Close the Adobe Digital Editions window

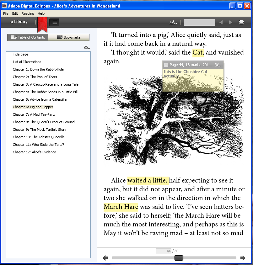[x=247, y=6]
